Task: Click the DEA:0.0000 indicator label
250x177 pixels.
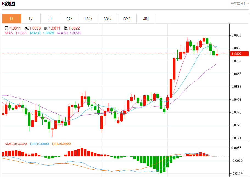Action: tap(61, 144)
